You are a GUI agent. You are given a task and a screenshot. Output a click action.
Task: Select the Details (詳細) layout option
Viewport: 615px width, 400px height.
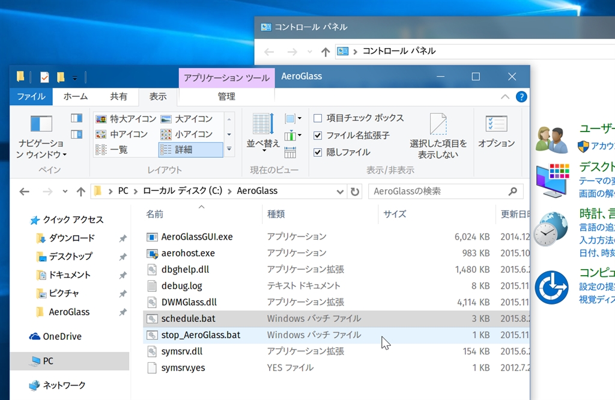click(x=190, y=150)
